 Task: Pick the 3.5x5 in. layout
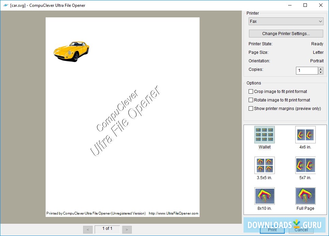(x=265, y=165)
